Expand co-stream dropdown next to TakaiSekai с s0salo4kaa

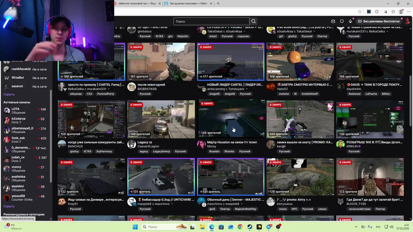tap(244, 32)
